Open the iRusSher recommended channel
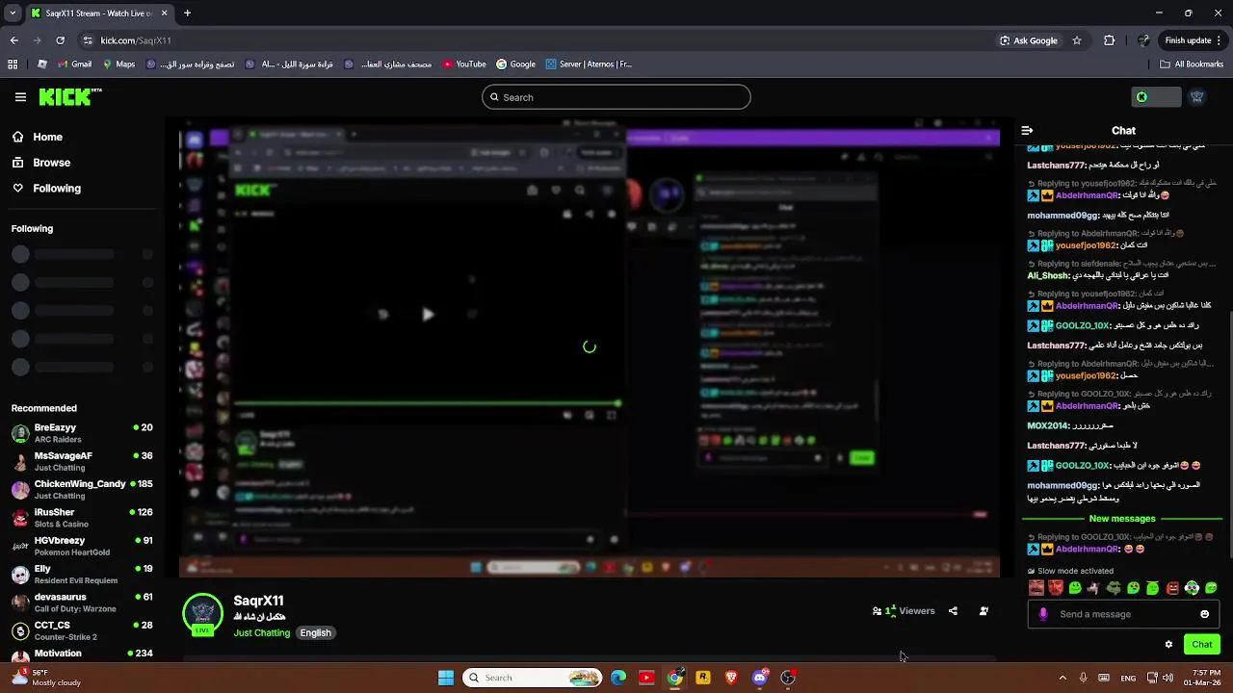 (82, 518)
